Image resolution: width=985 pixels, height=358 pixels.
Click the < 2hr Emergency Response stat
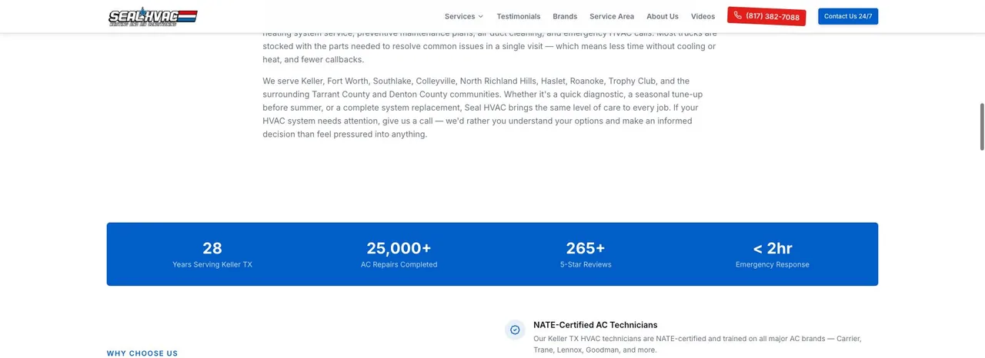(773, 254)
